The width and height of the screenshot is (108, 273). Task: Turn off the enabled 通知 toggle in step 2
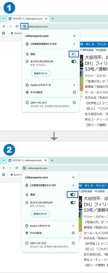pos(73,195)
